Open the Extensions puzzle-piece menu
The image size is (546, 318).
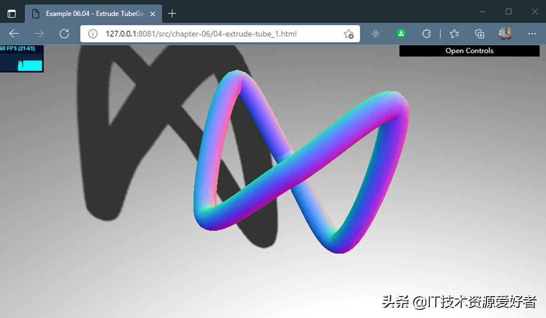426,34
